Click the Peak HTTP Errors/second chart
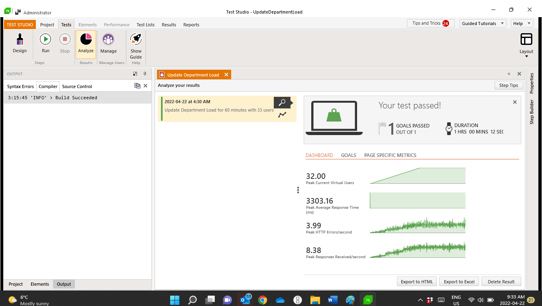Image resolution: width=542 pixels, height=306 pixels. 418,225
